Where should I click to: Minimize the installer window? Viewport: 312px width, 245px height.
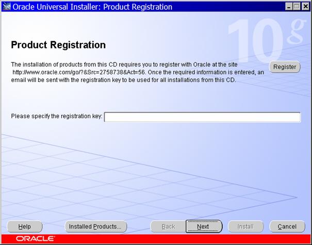tap(287, 7)
